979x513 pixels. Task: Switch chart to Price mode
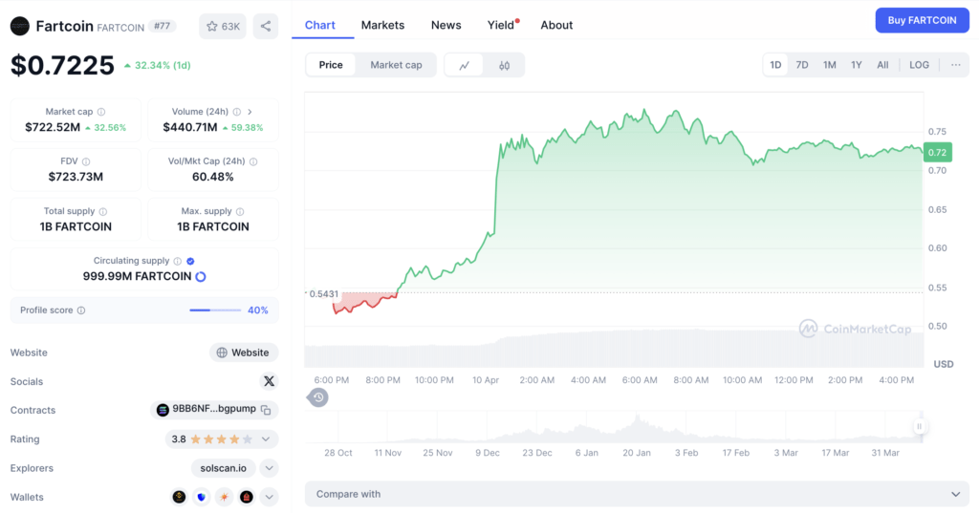(331, 65)
